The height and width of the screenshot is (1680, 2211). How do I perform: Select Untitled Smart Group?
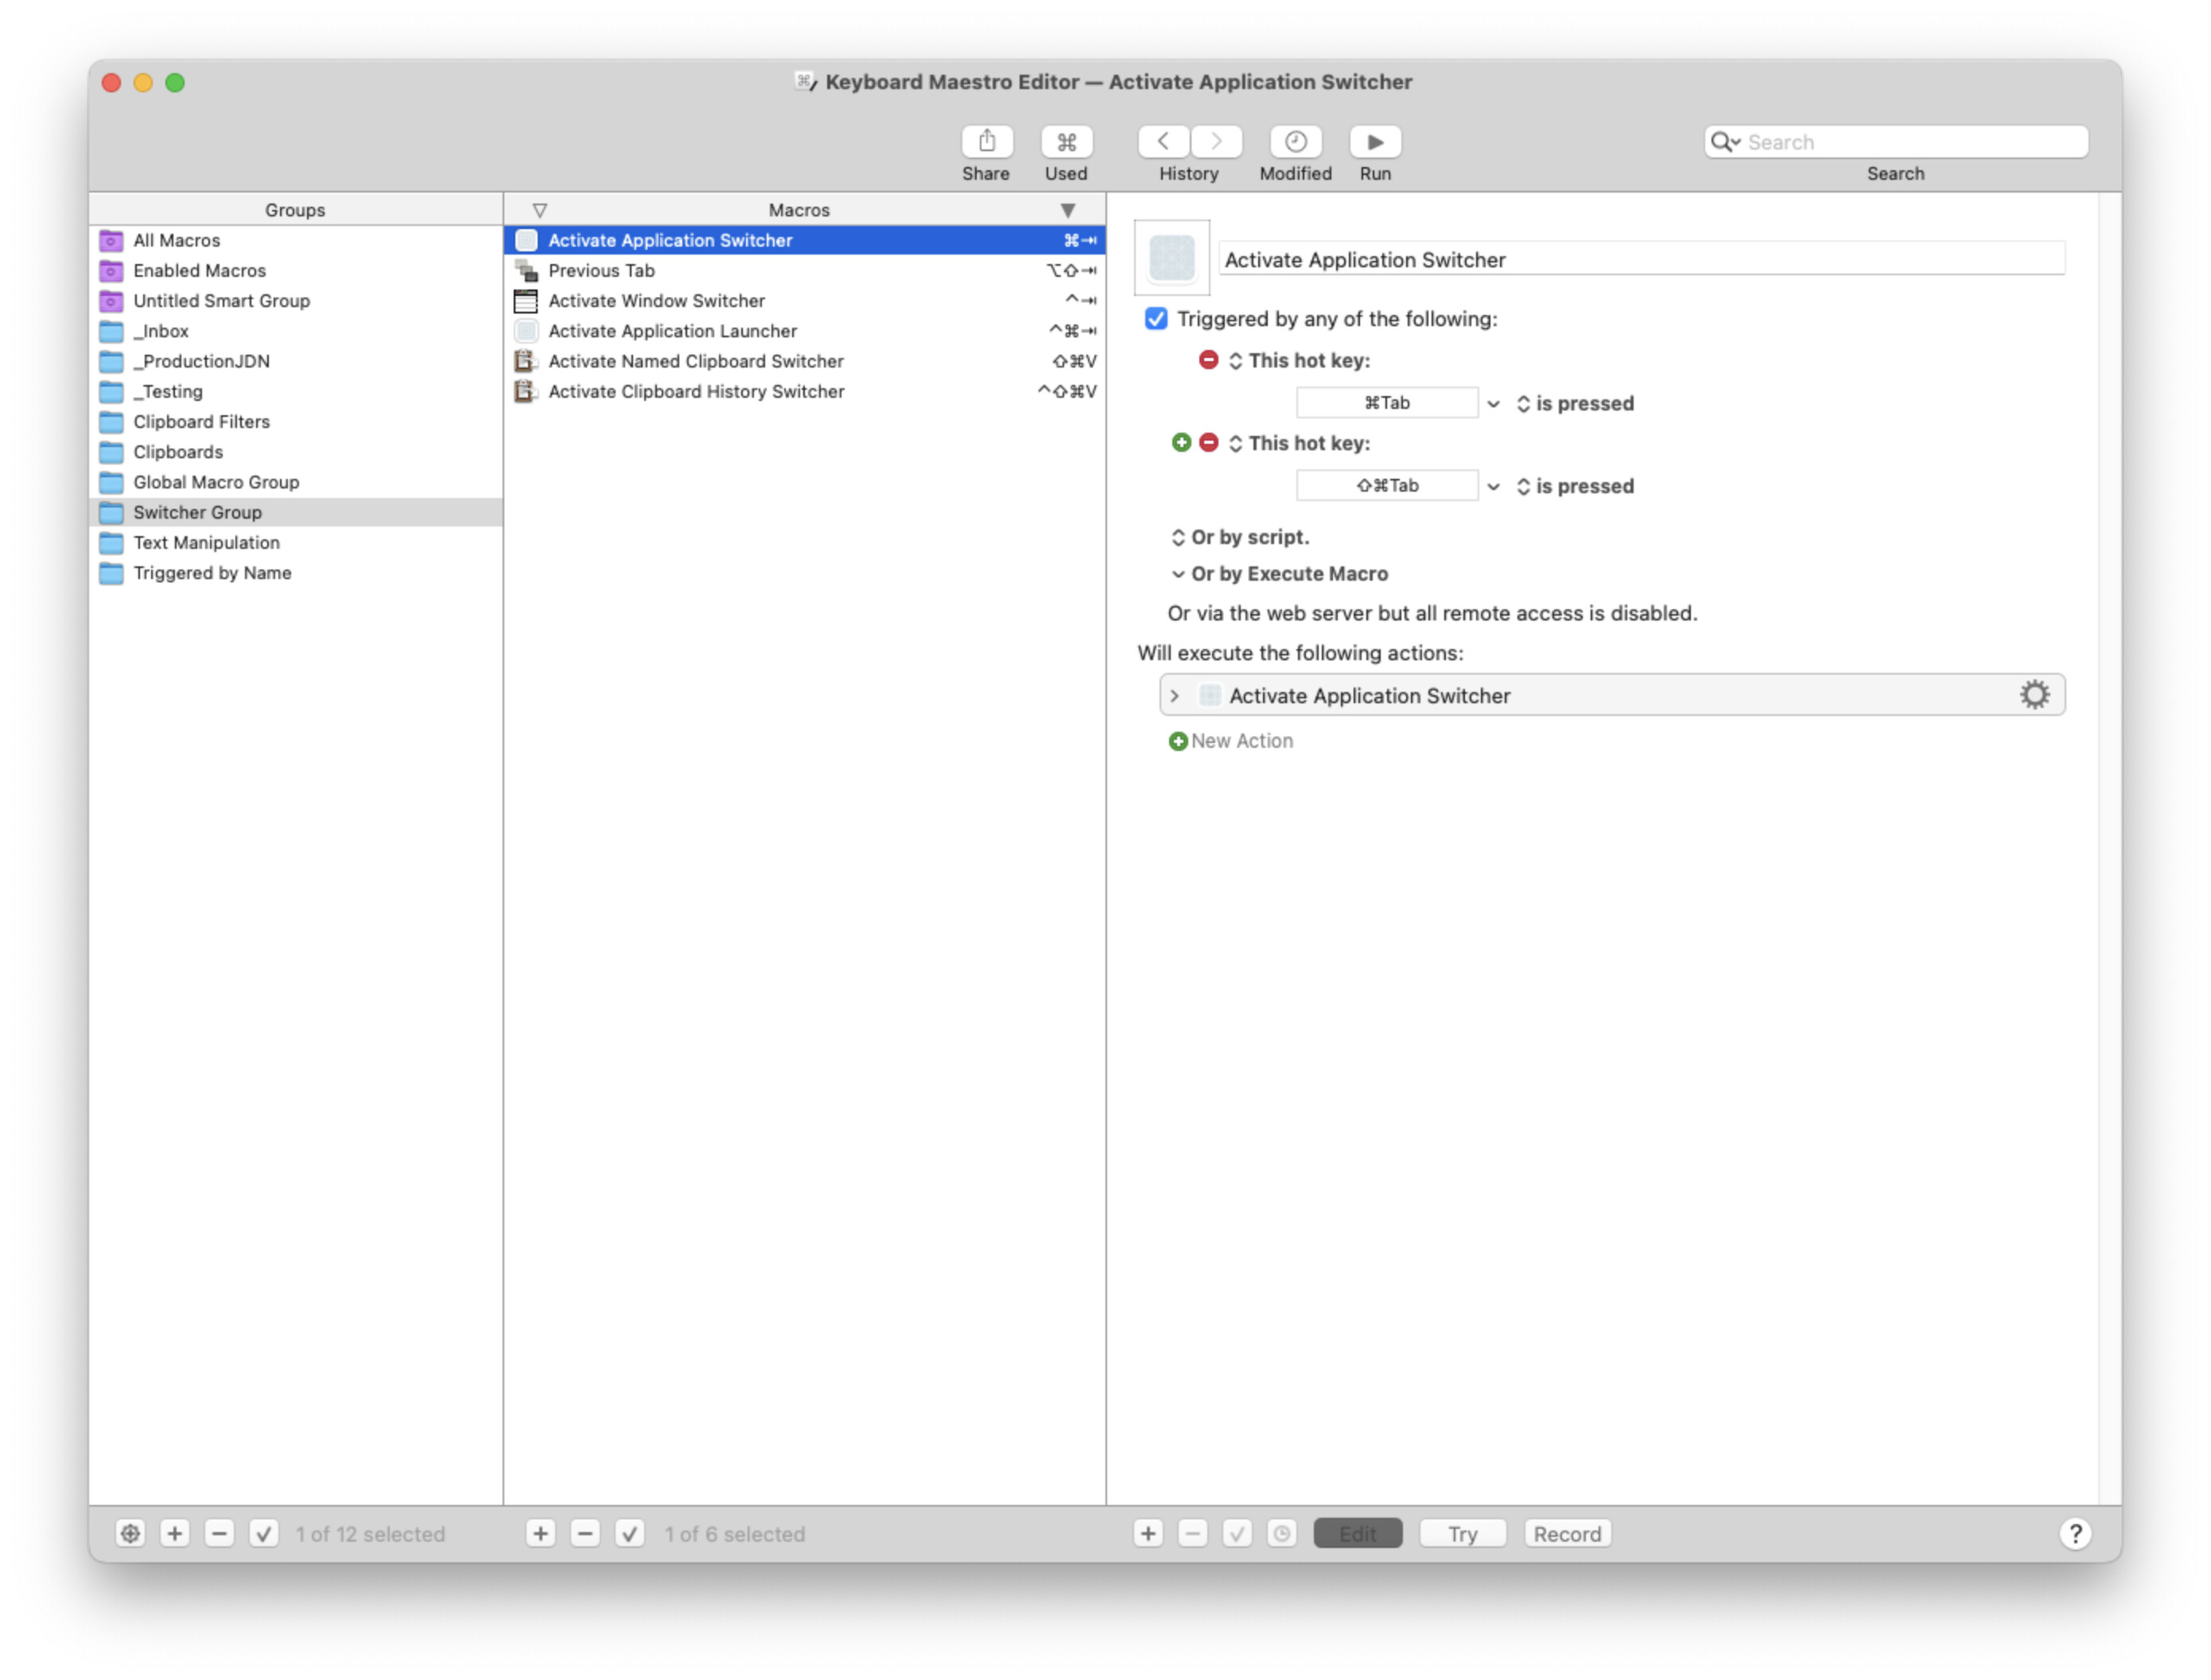(x=296, y=301)
